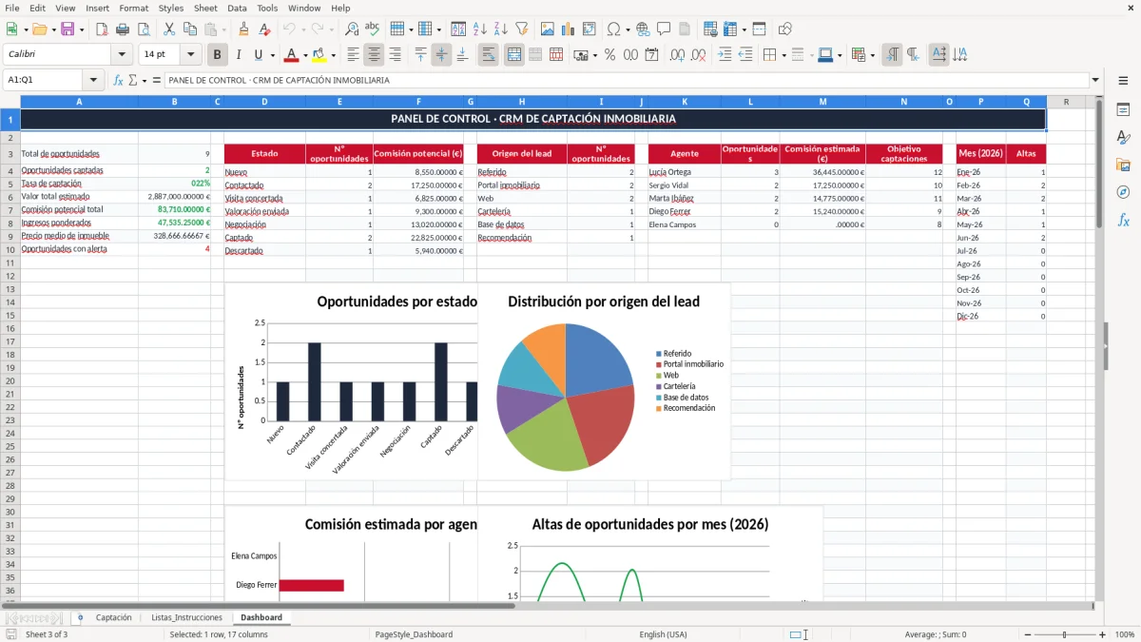The height and width of the screenshot is (642, 1141).
Task: Open the Data menu
Action: 237,8
